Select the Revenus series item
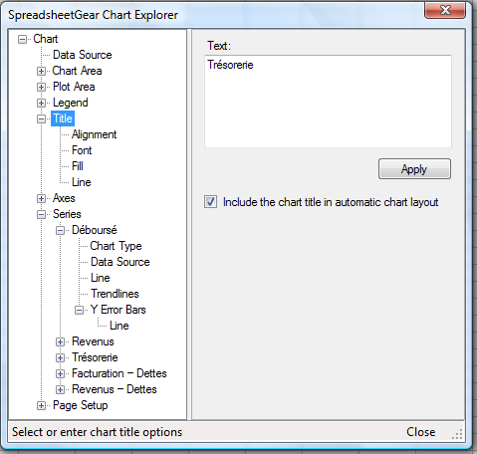Image resolution: width=477 pixels, height=454 pixels. (x=93, y=341)
